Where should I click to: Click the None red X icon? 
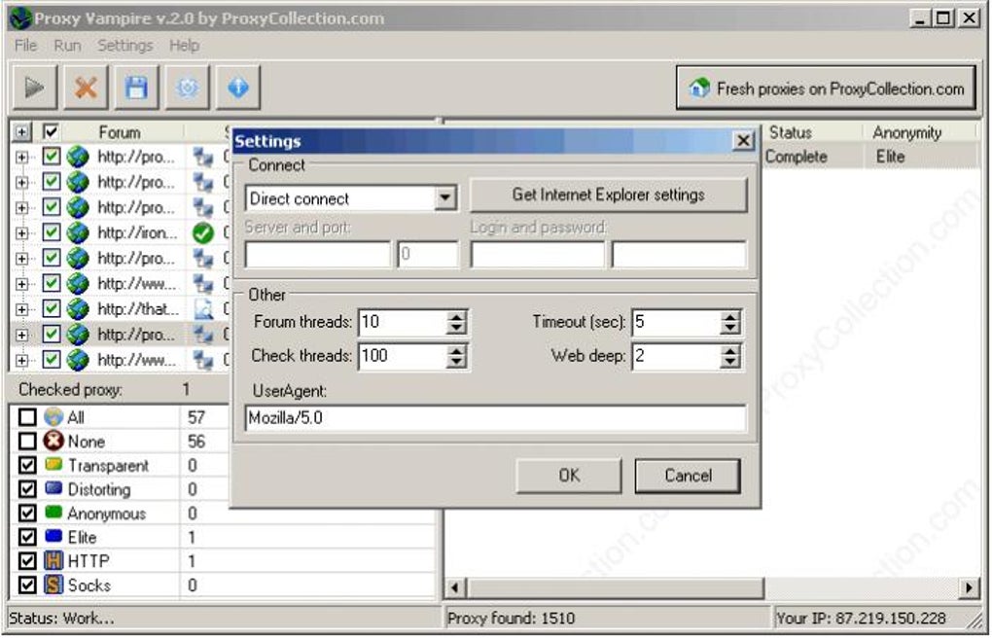click(53, 441)
